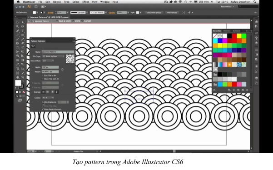Viewport: 273px width, 170px height.
Task: Open the Appearance panel icon in right dock
Action: click(x=256, y=66)
